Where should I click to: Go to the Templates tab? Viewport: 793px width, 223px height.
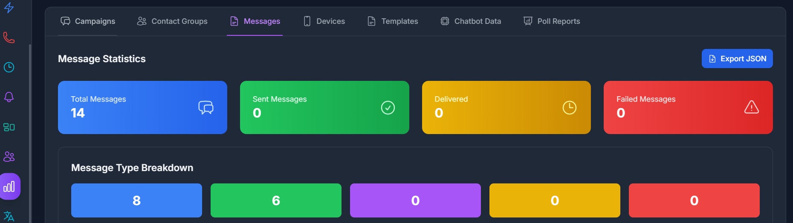[393, 21]
